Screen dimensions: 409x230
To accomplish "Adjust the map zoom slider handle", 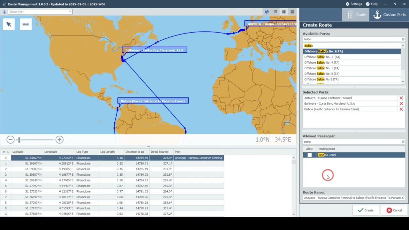I will pyautogui.click(x=19, y=140).
